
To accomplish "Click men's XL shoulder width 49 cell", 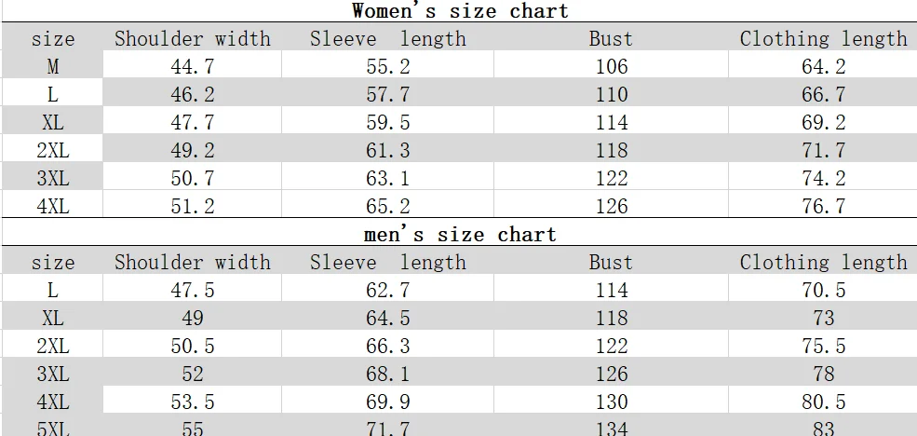I will point(193,318).
